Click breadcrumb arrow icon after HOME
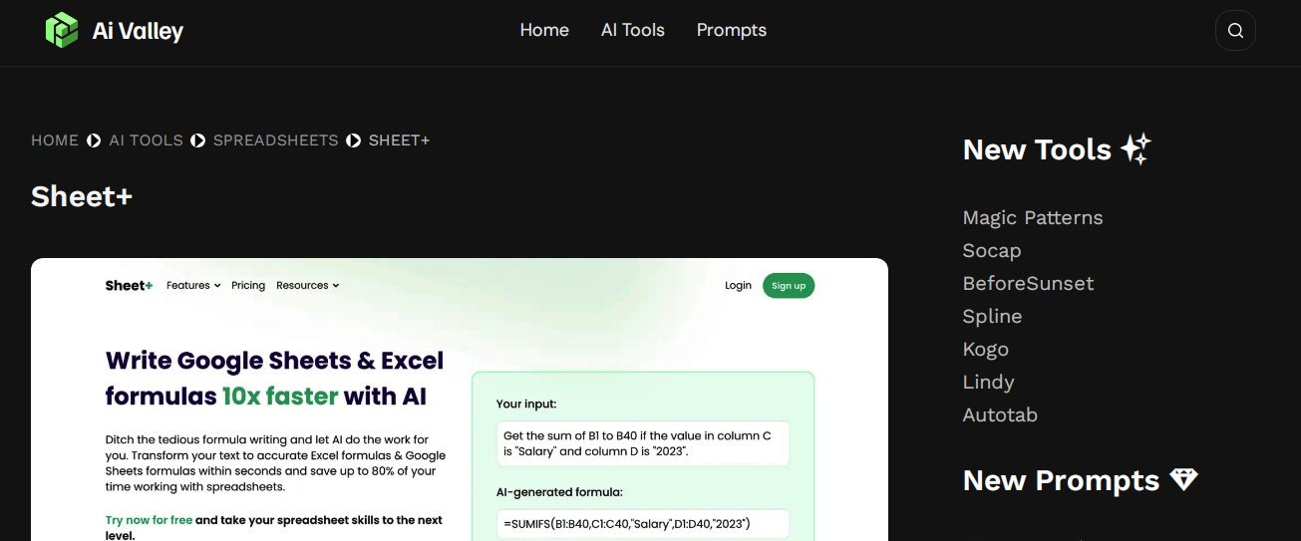The image size is (1301, 541). (94, 140)
